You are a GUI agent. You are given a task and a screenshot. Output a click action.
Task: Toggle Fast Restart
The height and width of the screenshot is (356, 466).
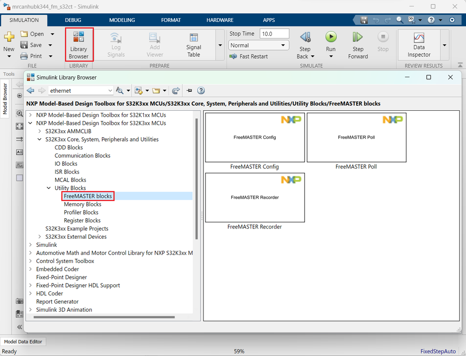(x=249, y=56)
